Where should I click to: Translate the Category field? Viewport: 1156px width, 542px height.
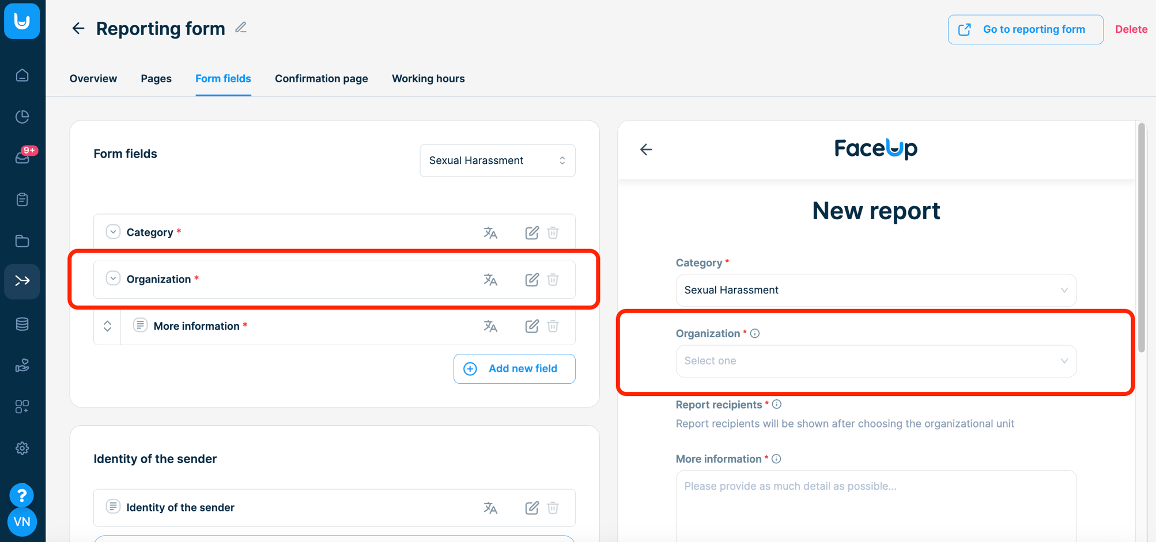[x=490, y=232]
